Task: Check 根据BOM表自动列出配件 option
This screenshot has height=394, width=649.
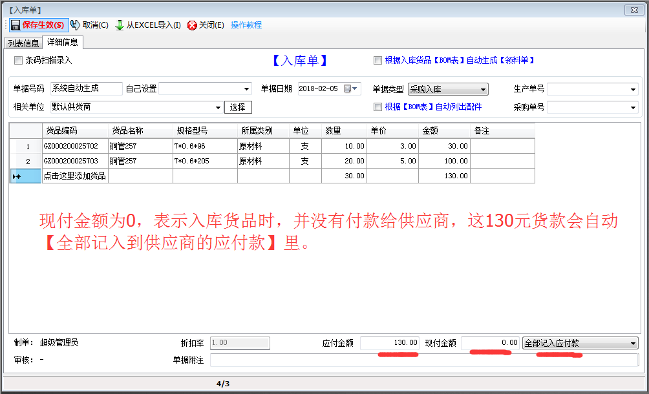Action: pos(378,107)
